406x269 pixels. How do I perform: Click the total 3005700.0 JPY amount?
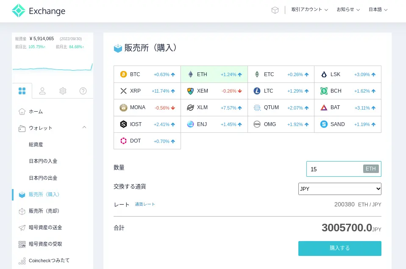(351, 228)
